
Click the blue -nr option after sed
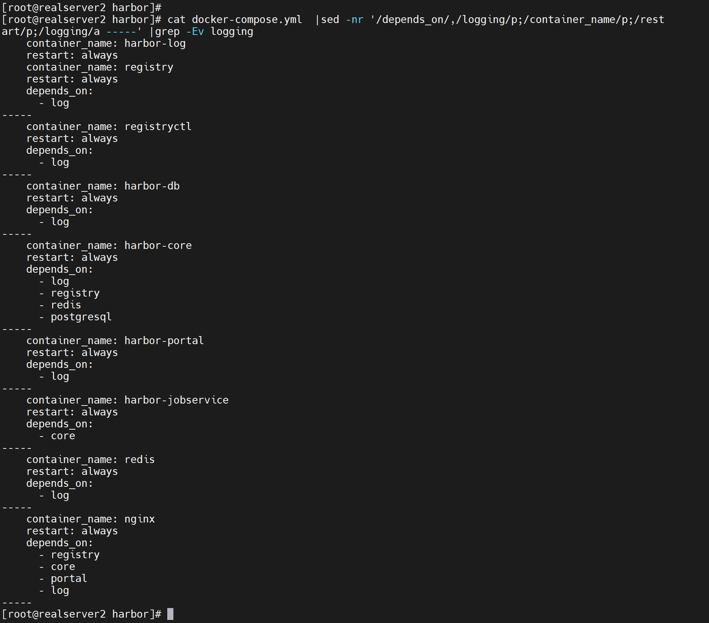(354, 20)
